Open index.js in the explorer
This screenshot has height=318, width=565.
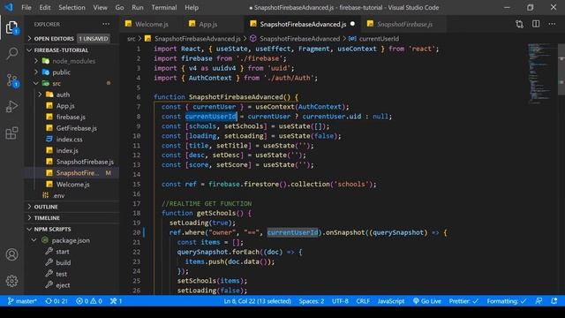point(67,151)
